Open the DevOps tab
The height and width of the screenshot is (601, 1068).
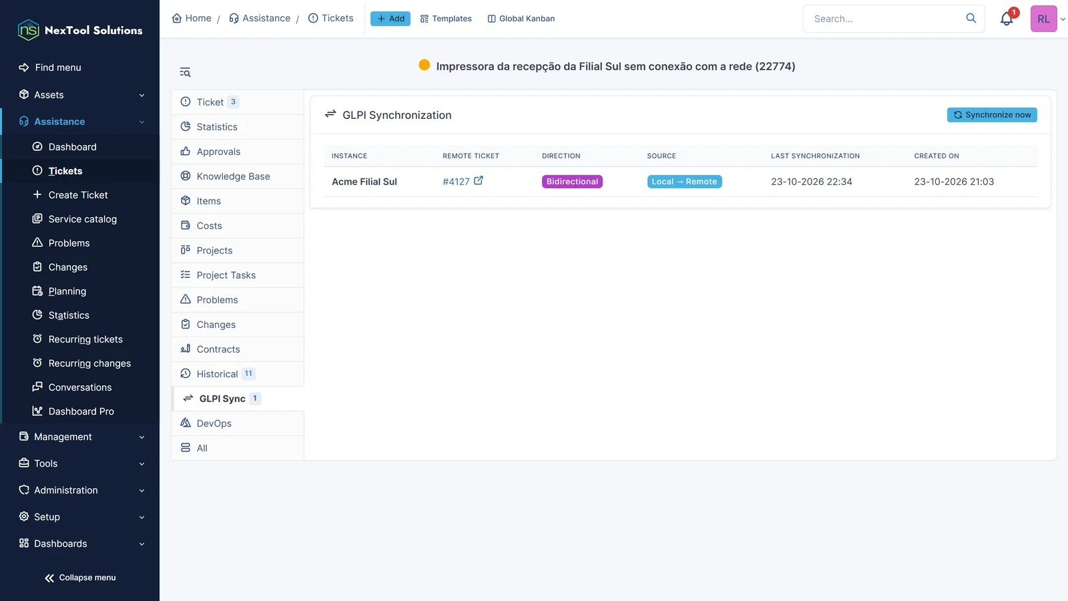pos(238,423)
